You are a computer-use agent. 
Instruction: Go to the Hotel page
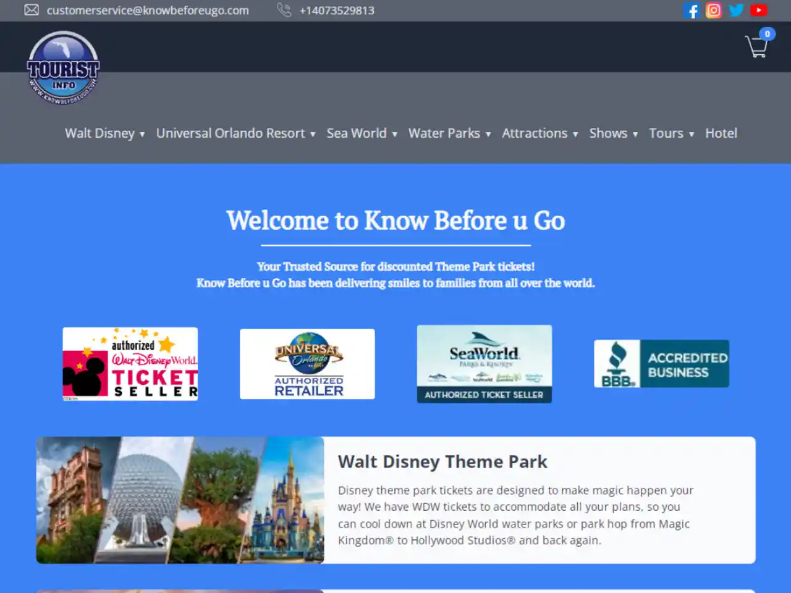(x=721, y=133)
